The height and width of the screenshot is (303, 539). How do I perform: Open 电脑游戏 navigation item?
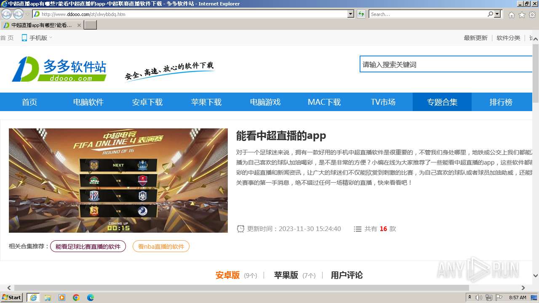click(x=265, y=102)
